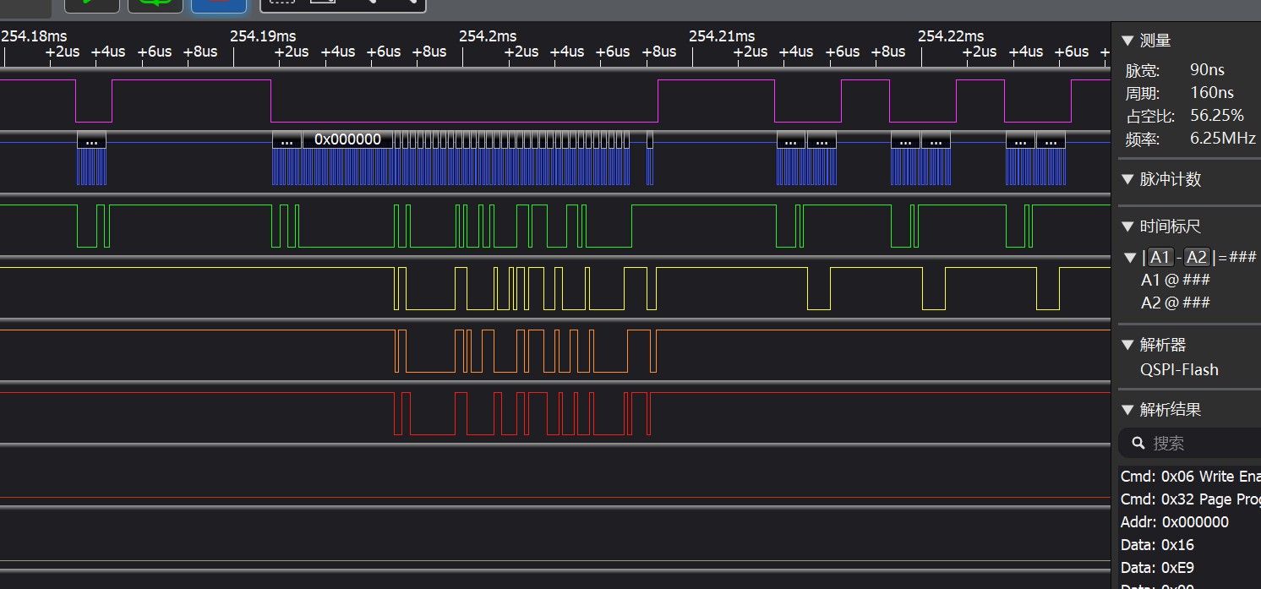Click the 254.2ms marker on the time ruler
Image resolution: width=1261 pixels, height=589 pixels.
click(x=488, y=36)
